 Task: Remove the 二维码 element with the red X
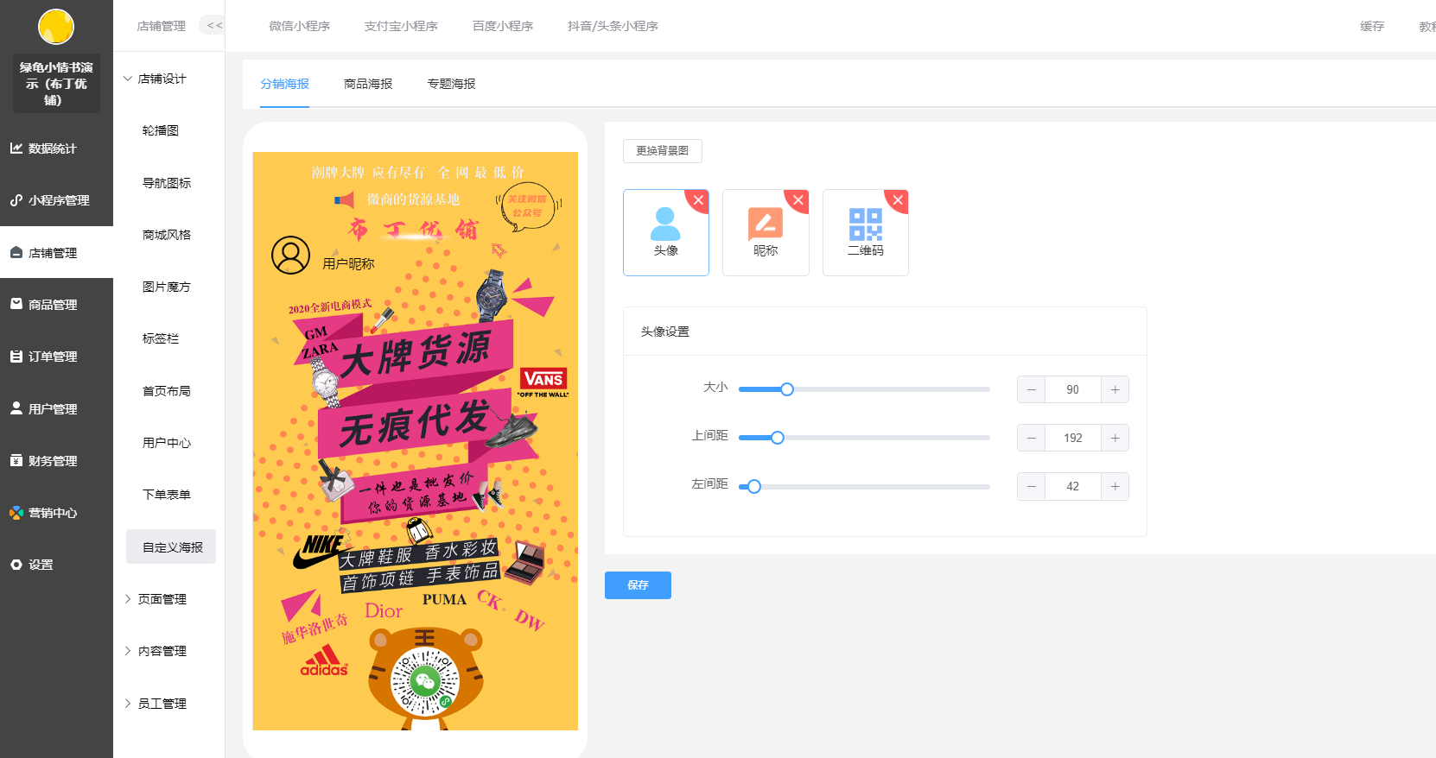898,199
